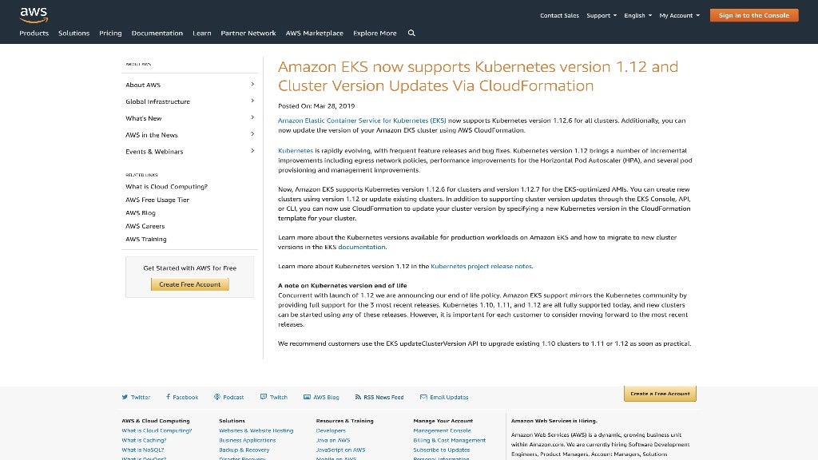Click the Facebook icon in footer
The image size is (818, 460).
click(168, 397)
